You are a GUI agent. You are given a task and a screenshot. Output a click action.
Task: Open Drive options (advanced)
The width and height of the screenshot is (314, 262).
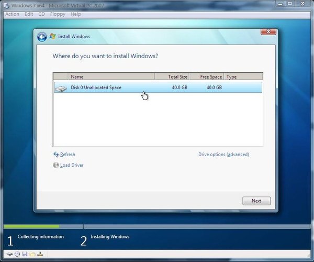223,155
